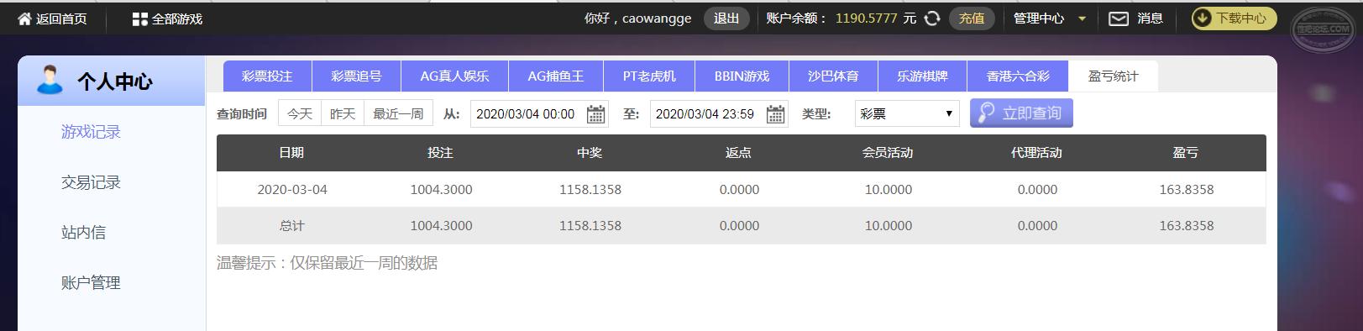Select the 昨天 quick time filter
The width and height of the screenshot is (1363, 331).
tap(343, 113)
